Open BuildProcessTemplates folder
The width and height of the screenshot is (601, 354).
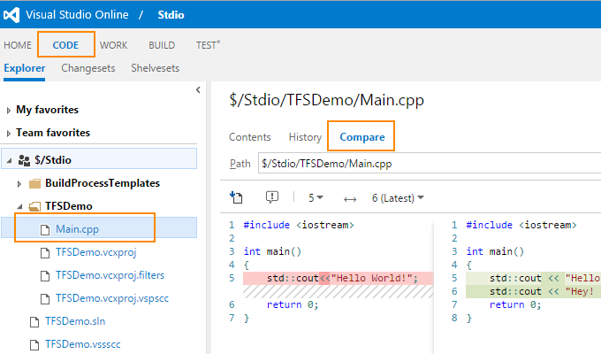tap(103, 183)
